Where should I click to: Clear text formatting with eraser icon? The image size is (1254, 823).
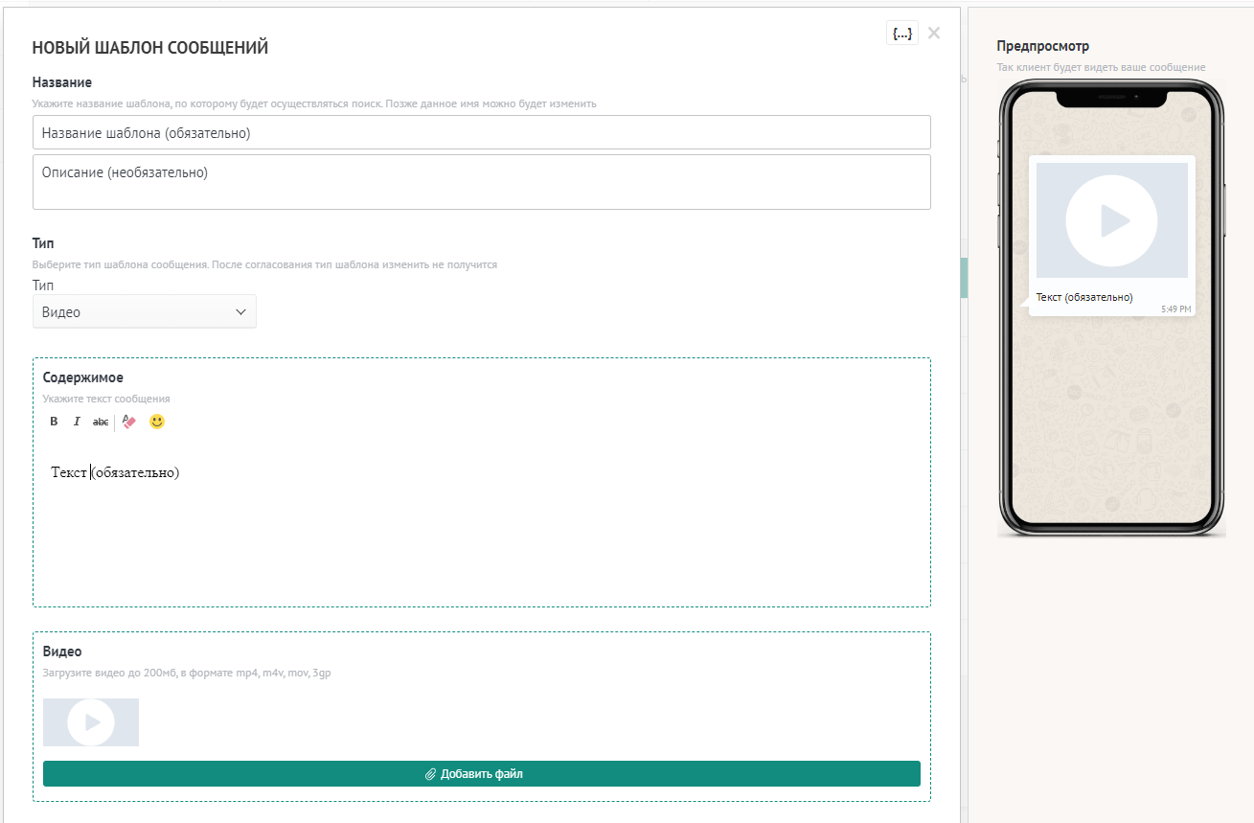tap(129, 422)
